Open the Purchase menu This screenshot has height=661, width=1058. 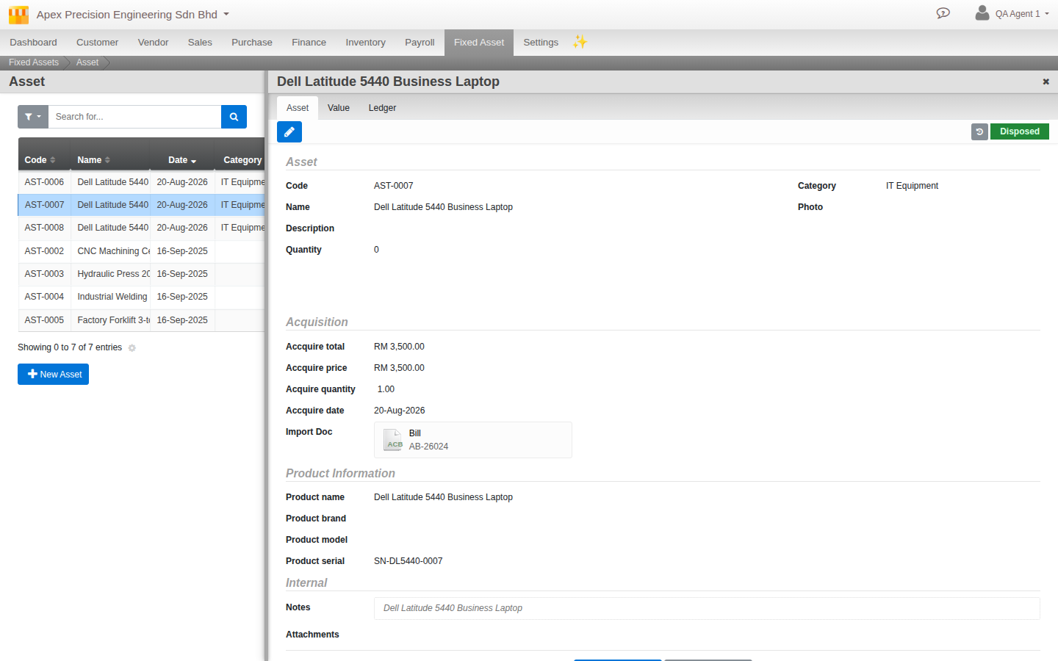[x=252, y=43]
